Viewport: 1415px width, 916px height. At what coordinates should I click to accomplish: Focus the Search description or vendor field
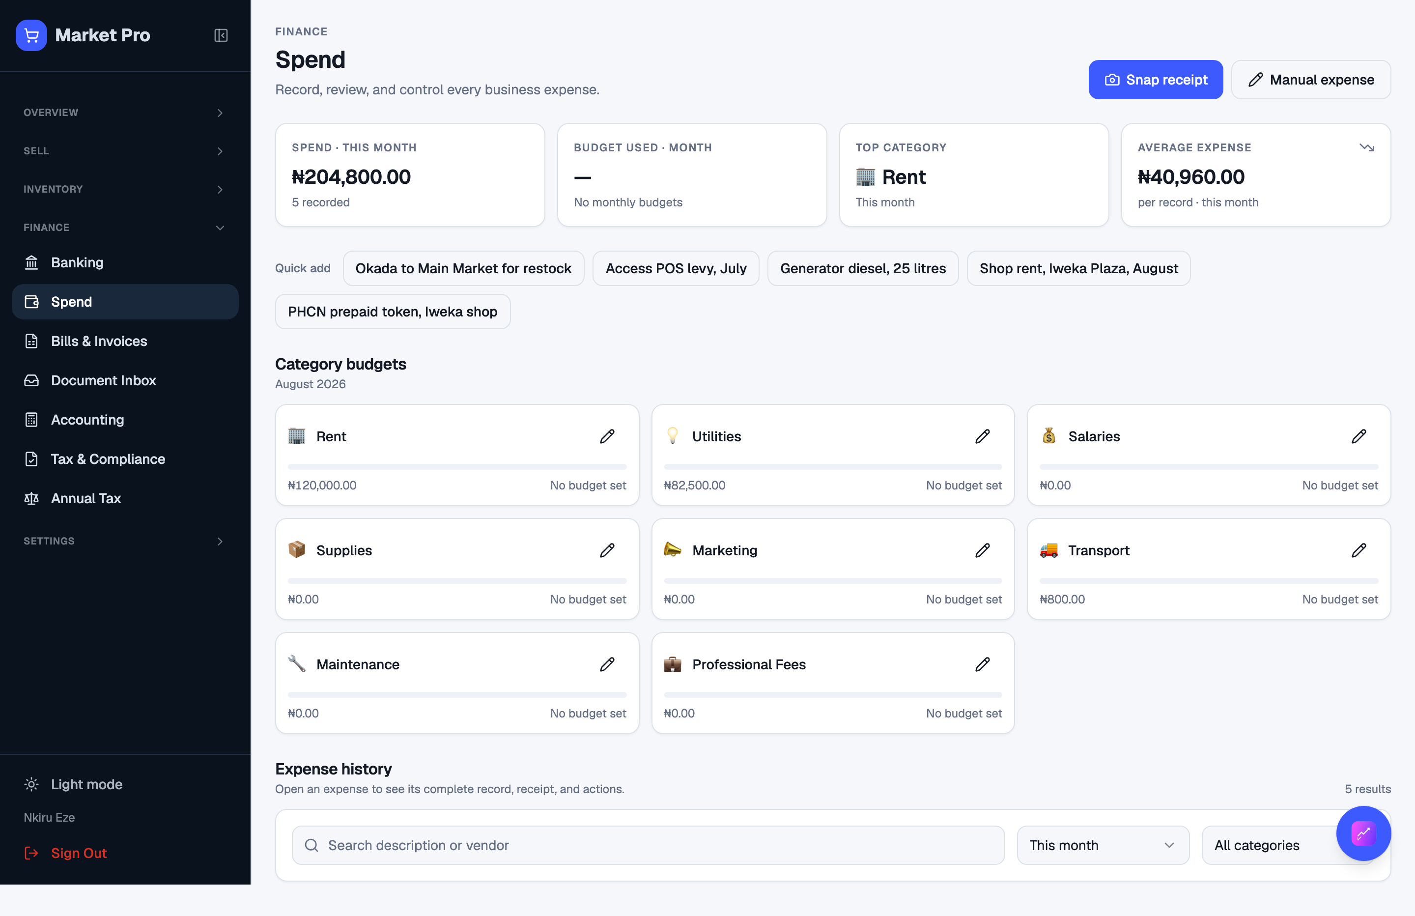tap(648, 845)
